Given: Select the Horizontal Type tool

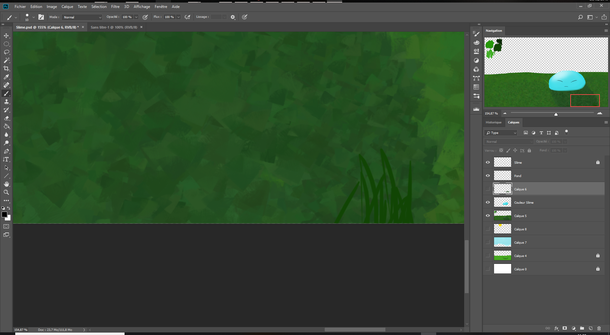Looking at the screenshot, I should (x=6, y=160).
